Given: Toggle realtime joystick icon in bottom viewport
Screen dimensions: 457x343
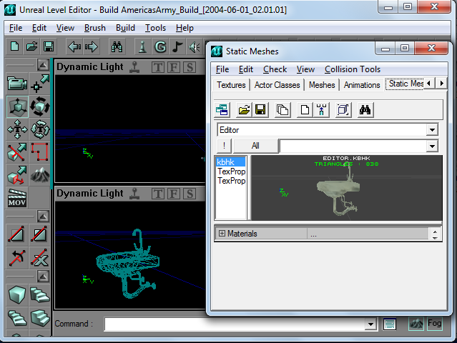Looking at the screenshot, I should point(134,194).
